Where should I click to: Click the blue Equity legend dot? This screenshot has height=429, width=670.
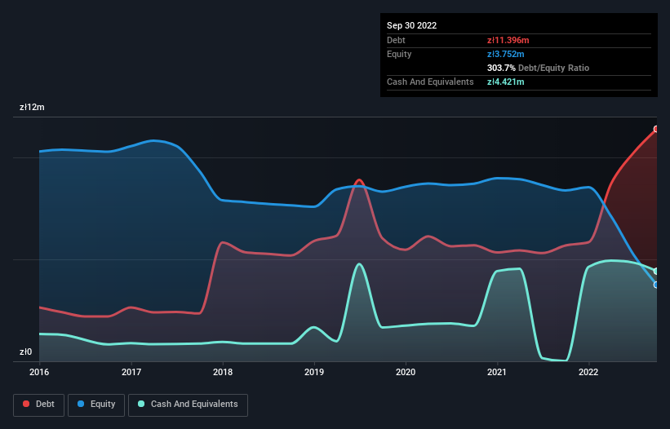(x=80, y=404)
